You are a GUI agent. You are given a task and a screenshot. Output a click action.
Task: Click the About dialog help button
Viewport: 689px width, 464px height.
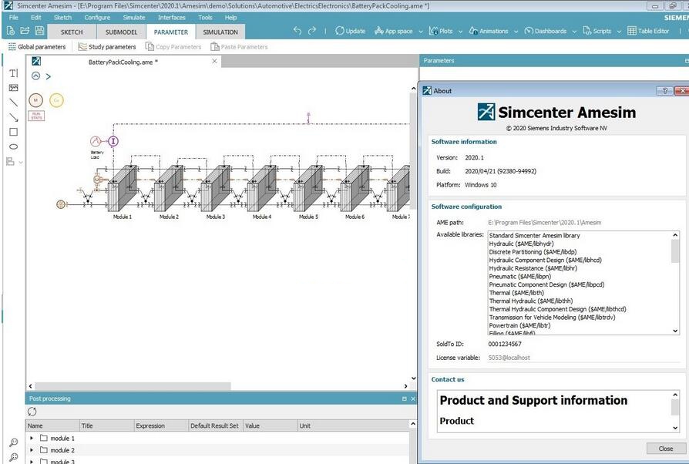click(664, 90)
